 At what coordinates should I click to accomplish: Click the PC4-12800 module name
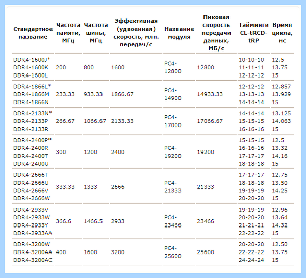point(173,67)
